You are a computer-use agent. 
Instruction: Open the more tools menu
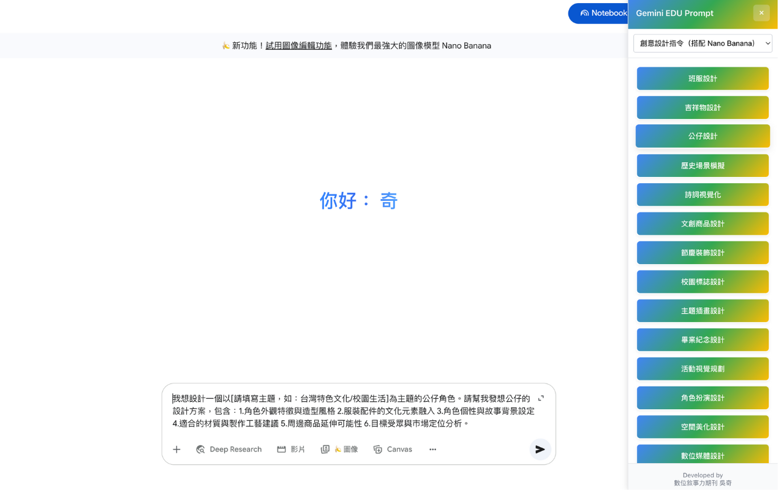click(432, 449)
